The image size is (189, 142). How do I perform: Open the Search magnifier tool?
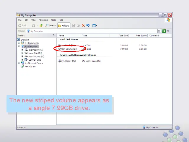(x=50, y=25)
